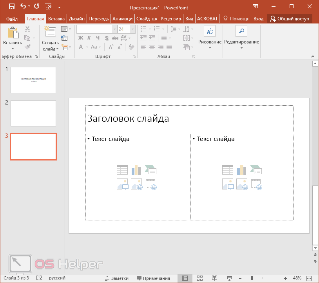Screen dimensions: 319x283
Task: Open ribbon display options in title bar
Action: point(256,6)
